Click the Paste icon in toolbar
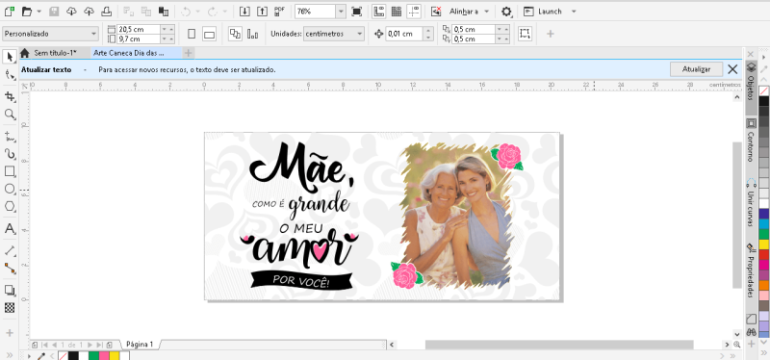The width and height of the screenshot is (770, 360). (x=164, y=11)
